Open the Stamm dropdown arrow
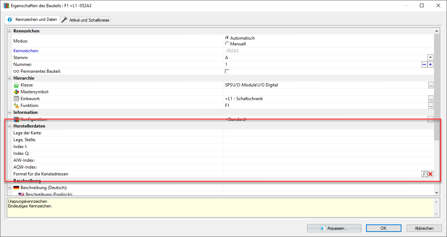This screenshot has width=447, height=237. [x=430, y=58]
